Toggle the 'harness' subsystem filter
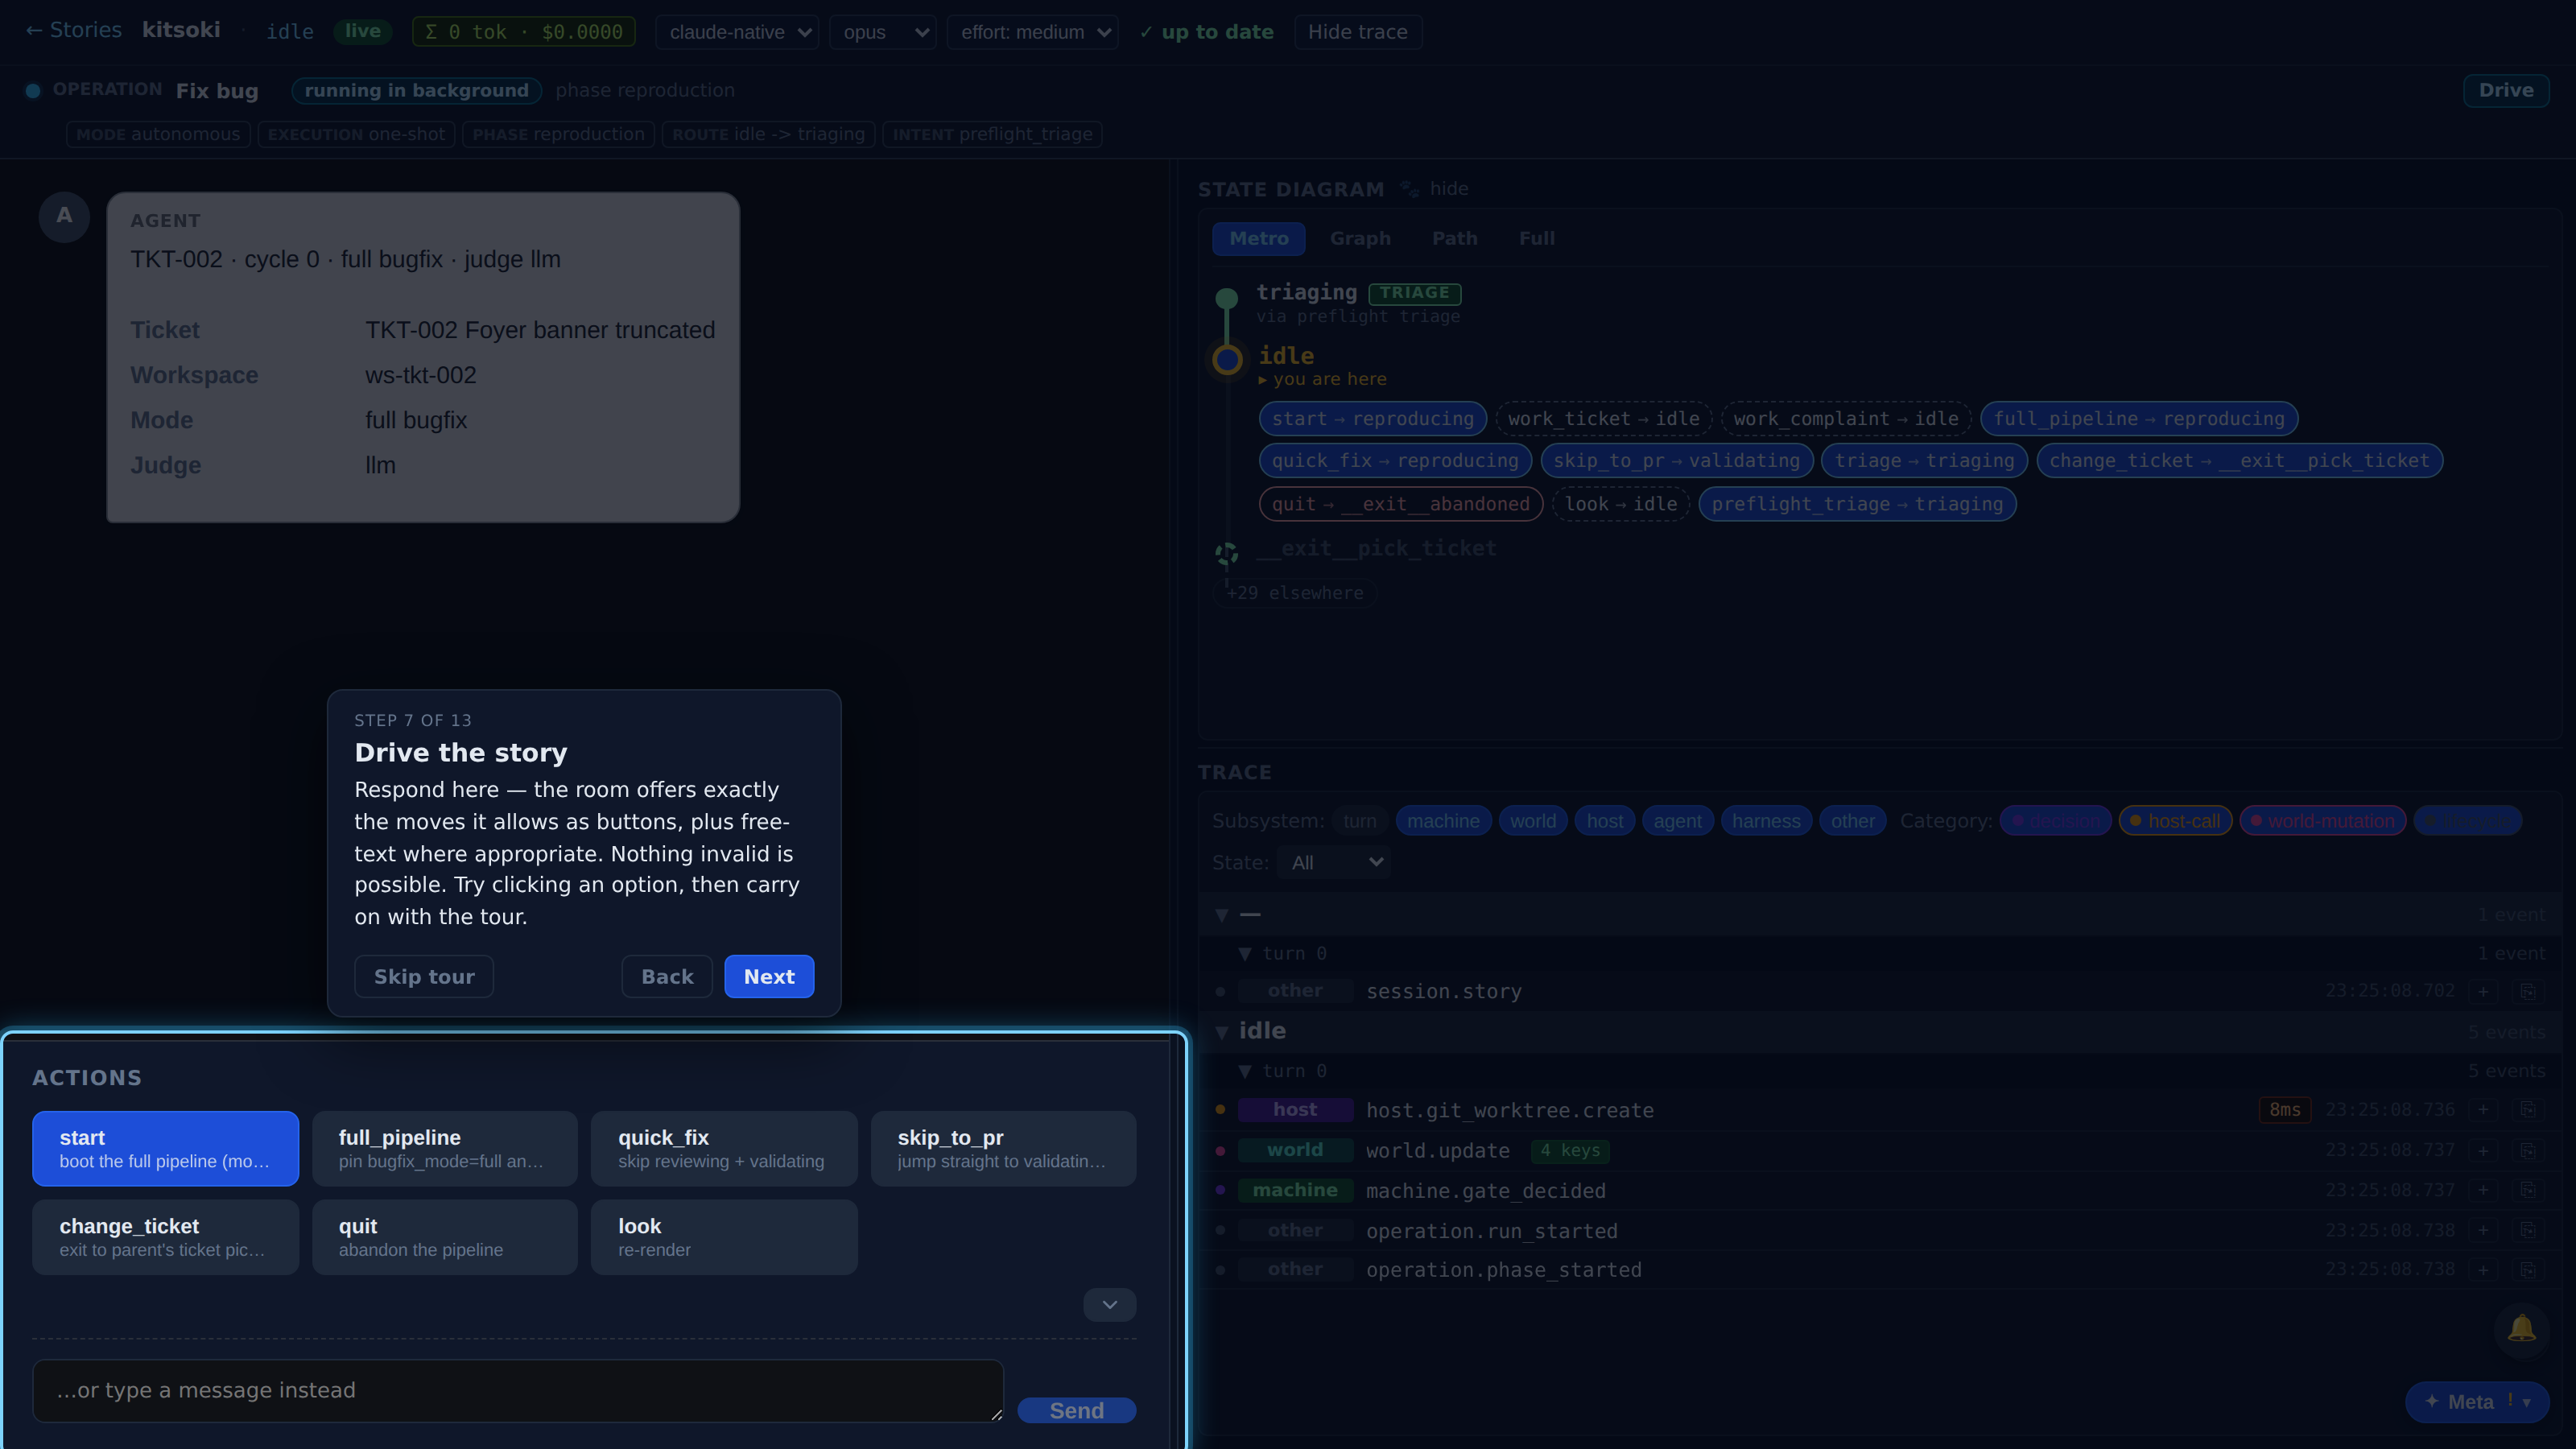2576x1449 pixels. pyautogui.click(x=1766, y=821)
